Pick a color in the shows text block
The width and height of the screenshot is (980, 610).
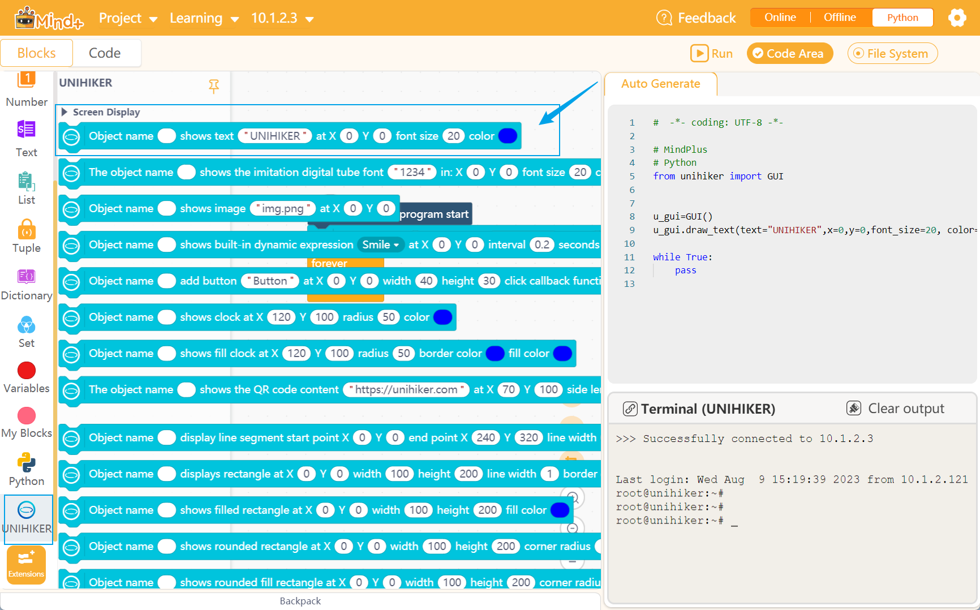point(508,136)
